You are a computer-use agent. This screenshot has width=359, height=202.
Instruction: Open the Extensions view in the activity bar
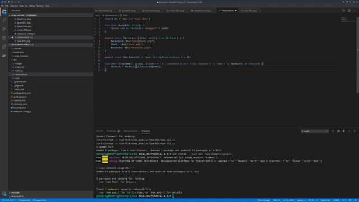(4, 47)
